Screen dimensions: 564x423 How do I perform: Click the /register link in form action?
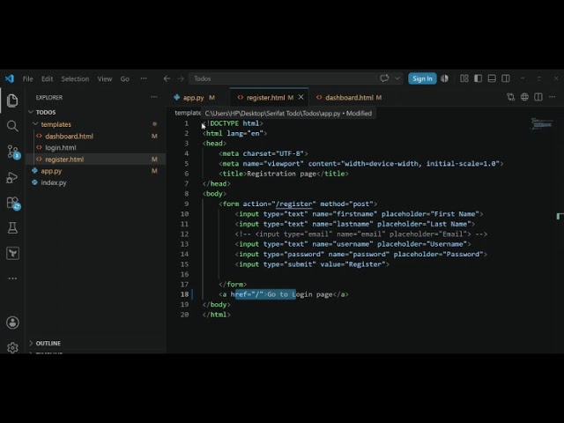pyautogui.click(x=293, y=204)
